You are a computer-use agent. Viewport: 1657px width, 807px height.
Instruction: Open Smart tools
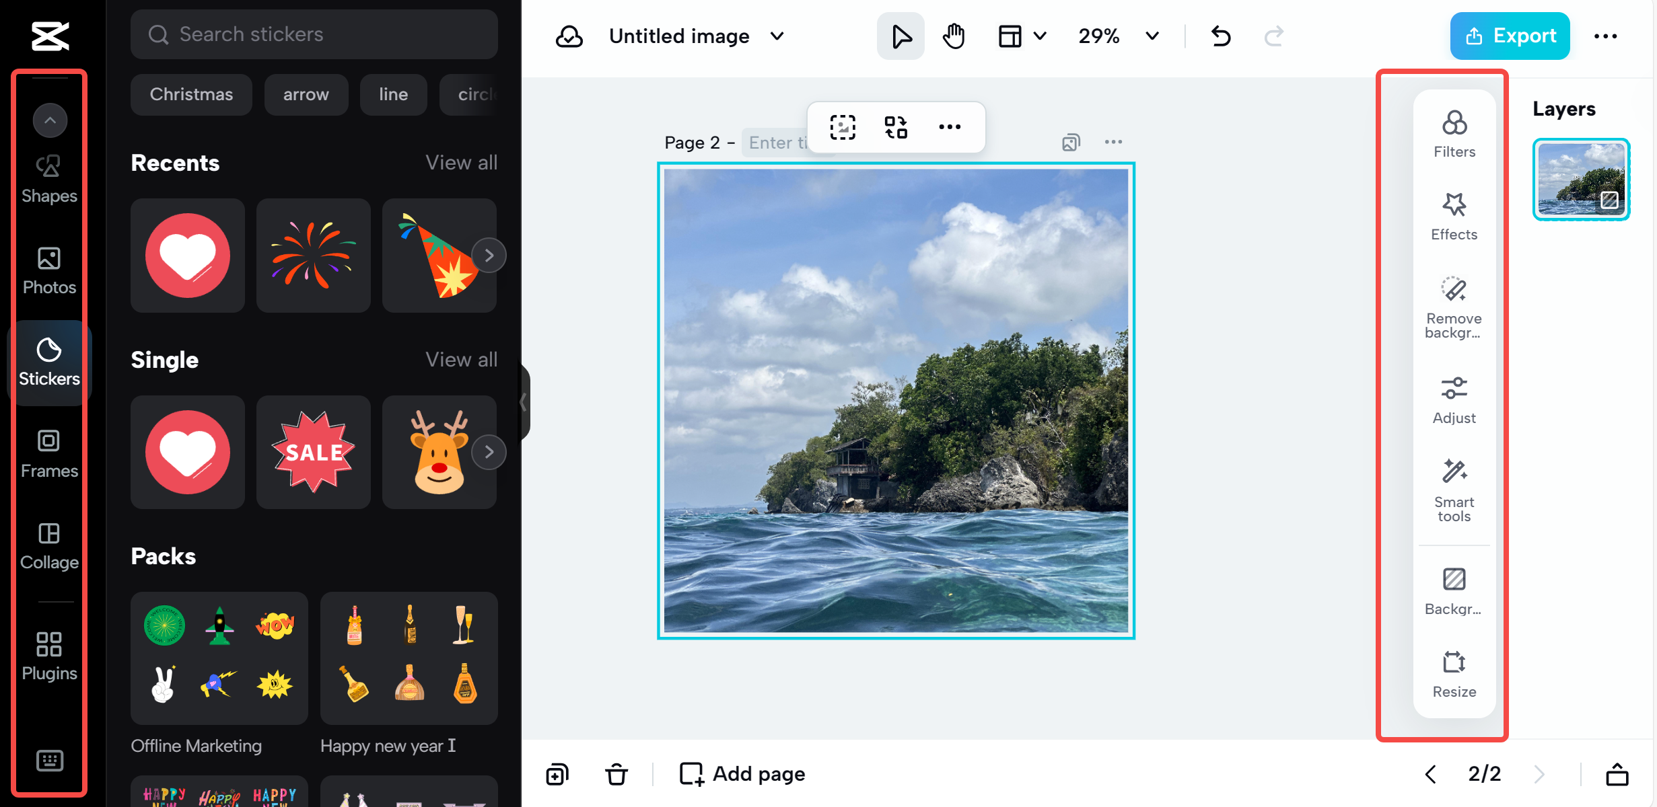(x=1454, y=490)
